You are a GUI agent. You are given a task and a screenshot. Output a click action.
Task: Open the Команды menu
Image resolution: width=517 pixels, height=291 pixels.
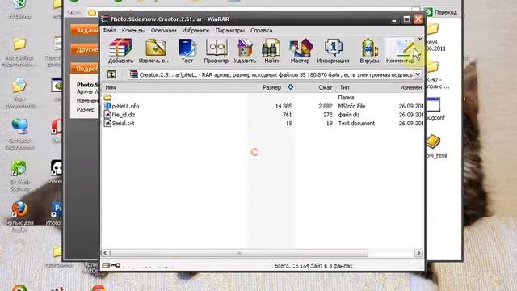click(133, 30)
